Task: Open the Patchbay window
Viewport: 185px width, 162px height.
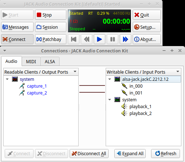Action: pos(50,39)
